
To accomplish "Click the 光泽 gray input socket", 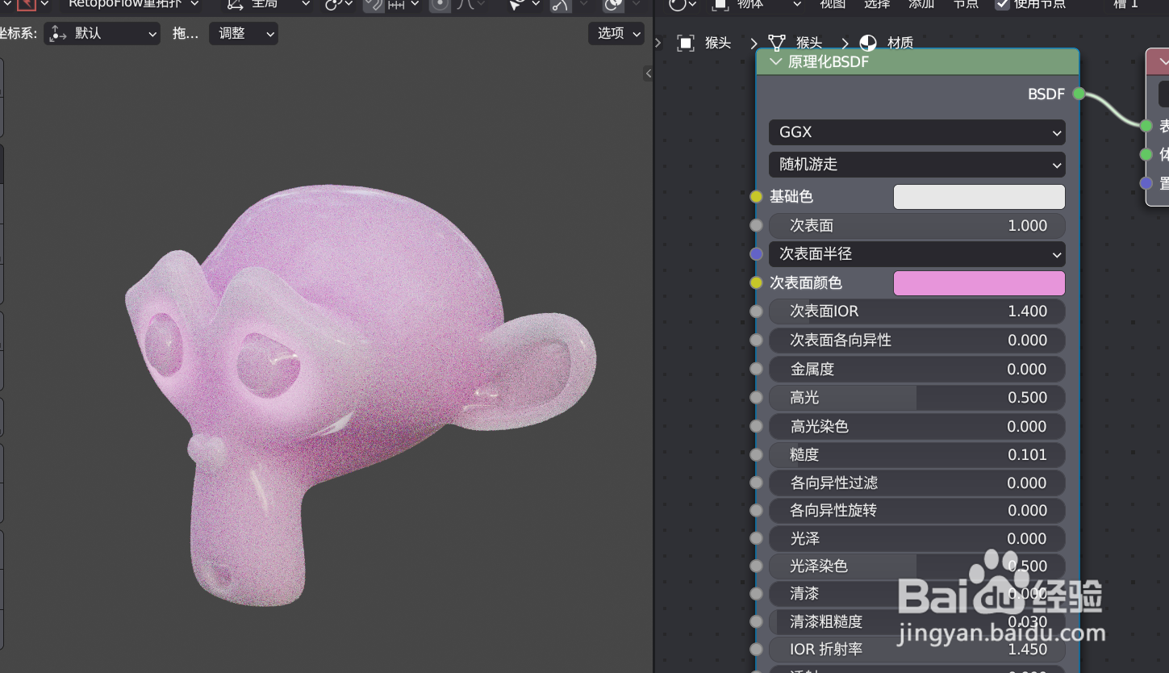I will tap(756, 539).
